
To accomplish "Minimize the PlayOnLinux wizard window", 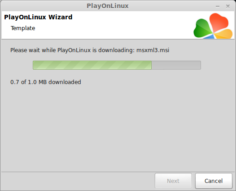I will [x=218, y=6].
